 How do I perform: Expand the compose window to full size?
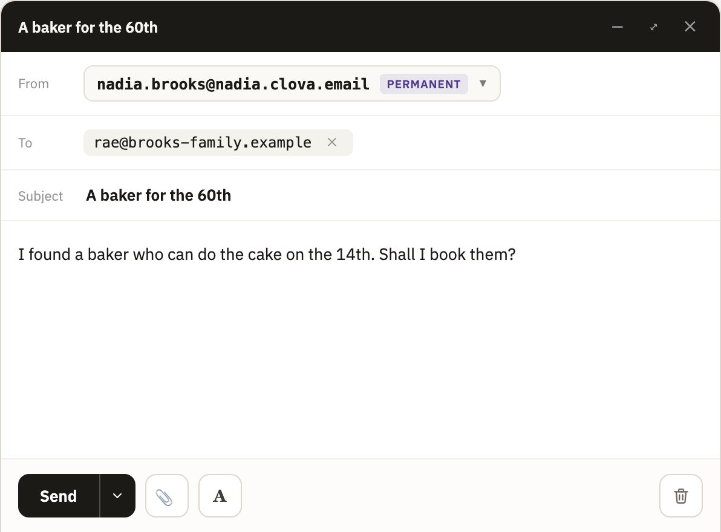pos(654,27)
